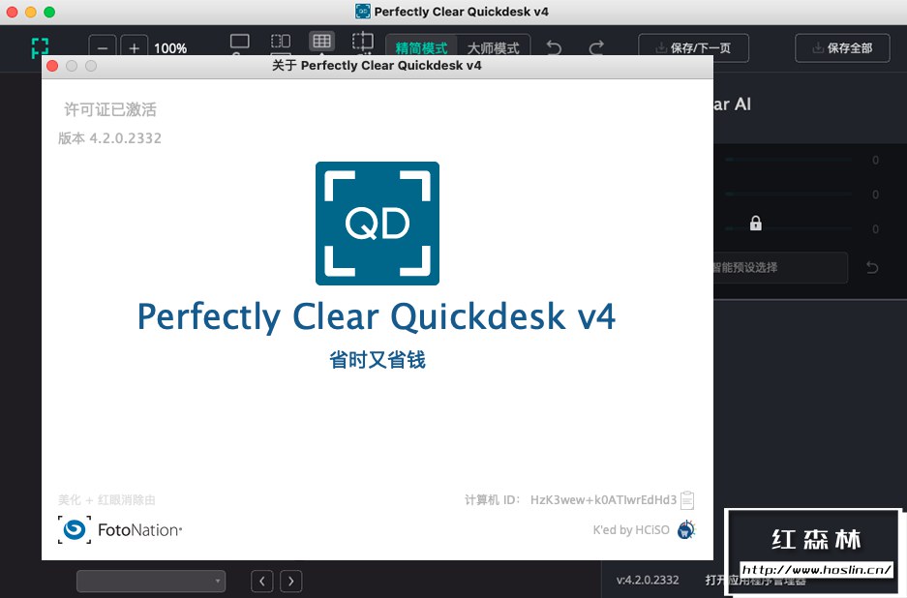Adjust the second slider in the right panel
This screenshot has height=598, width=907.
pyautogui.click(x=788, y=194)
